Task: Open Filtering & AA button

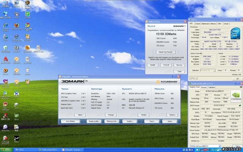Action: pyautogui.click(x=112, y=121)
